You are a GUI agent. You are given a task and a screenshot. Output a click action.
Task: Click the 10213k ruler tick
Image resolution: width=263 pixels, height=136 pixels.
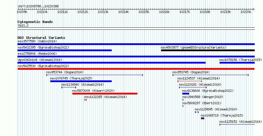click(x=103, y=12)
